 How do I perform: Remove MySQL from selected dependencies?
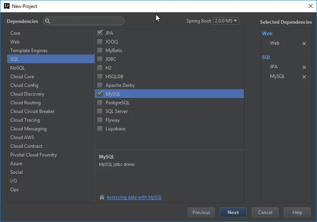304,77
